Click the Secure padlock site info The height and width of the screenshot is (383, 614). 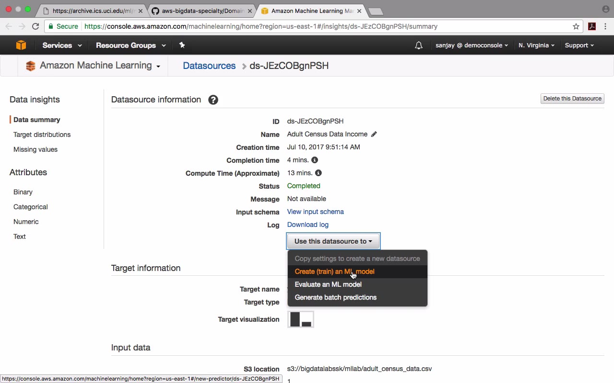click(63, 26)
